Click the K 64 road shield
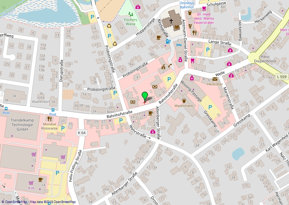Image resolution: width=289 pixels, height=205 pixels. 82,133
